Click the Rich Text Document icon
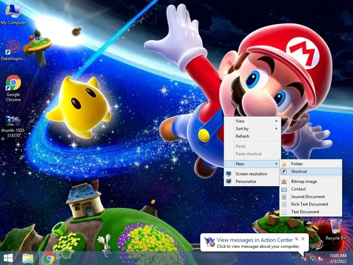 (284, 204)
